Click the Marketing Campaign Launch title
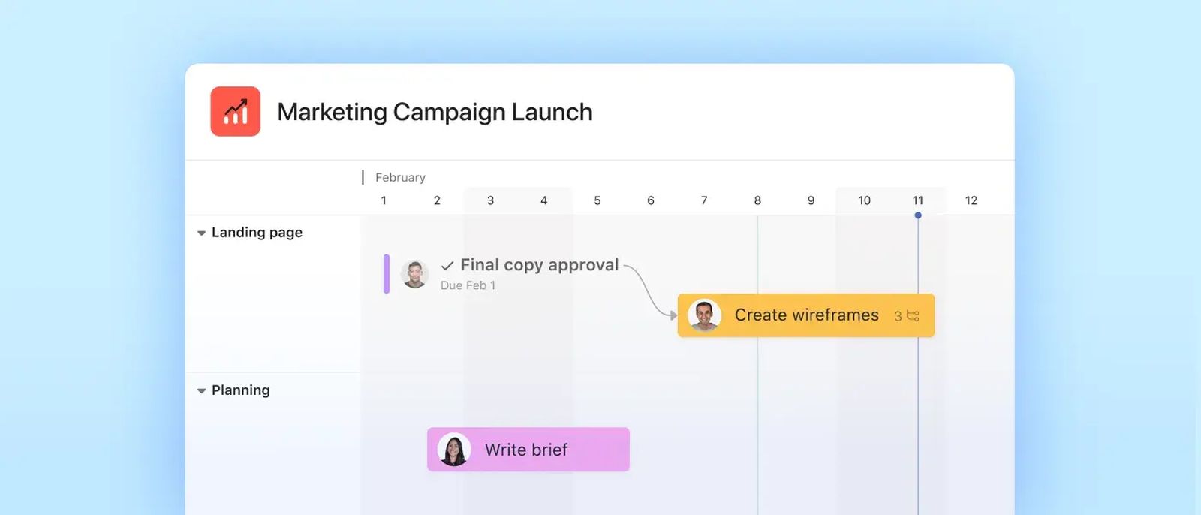Viewport: 1201px width, 515px height. click(x=435, y=112)
